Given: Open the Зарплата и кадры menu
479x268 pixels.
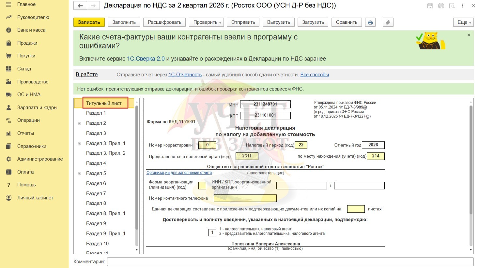Looking at the screenshot, I should click(x=37, y=107).
